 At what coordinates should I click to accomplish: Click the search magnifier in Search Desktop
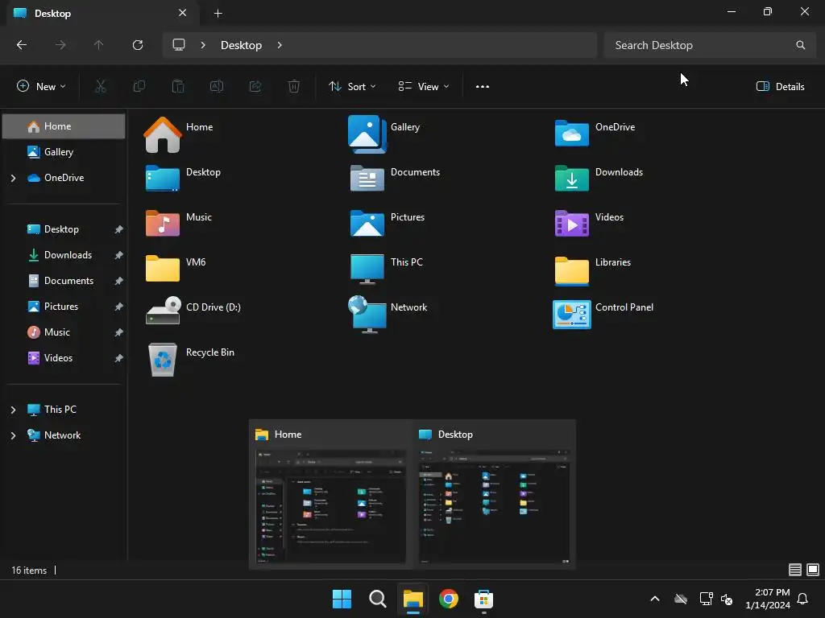[800, 45]
